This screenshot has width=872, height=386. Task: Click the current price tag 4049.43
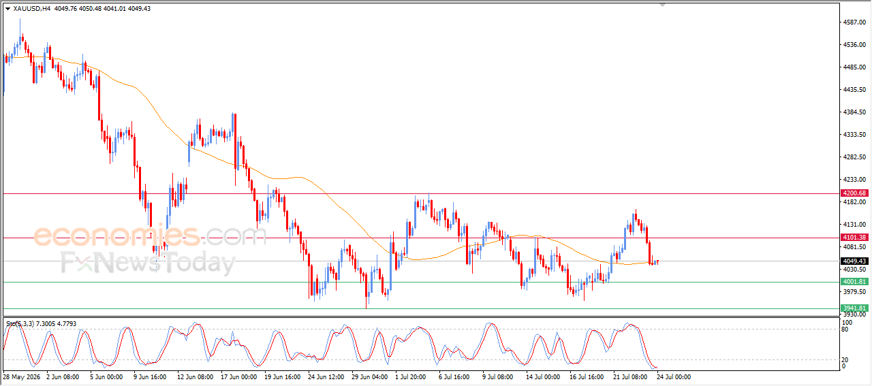(x=854, y=261)
